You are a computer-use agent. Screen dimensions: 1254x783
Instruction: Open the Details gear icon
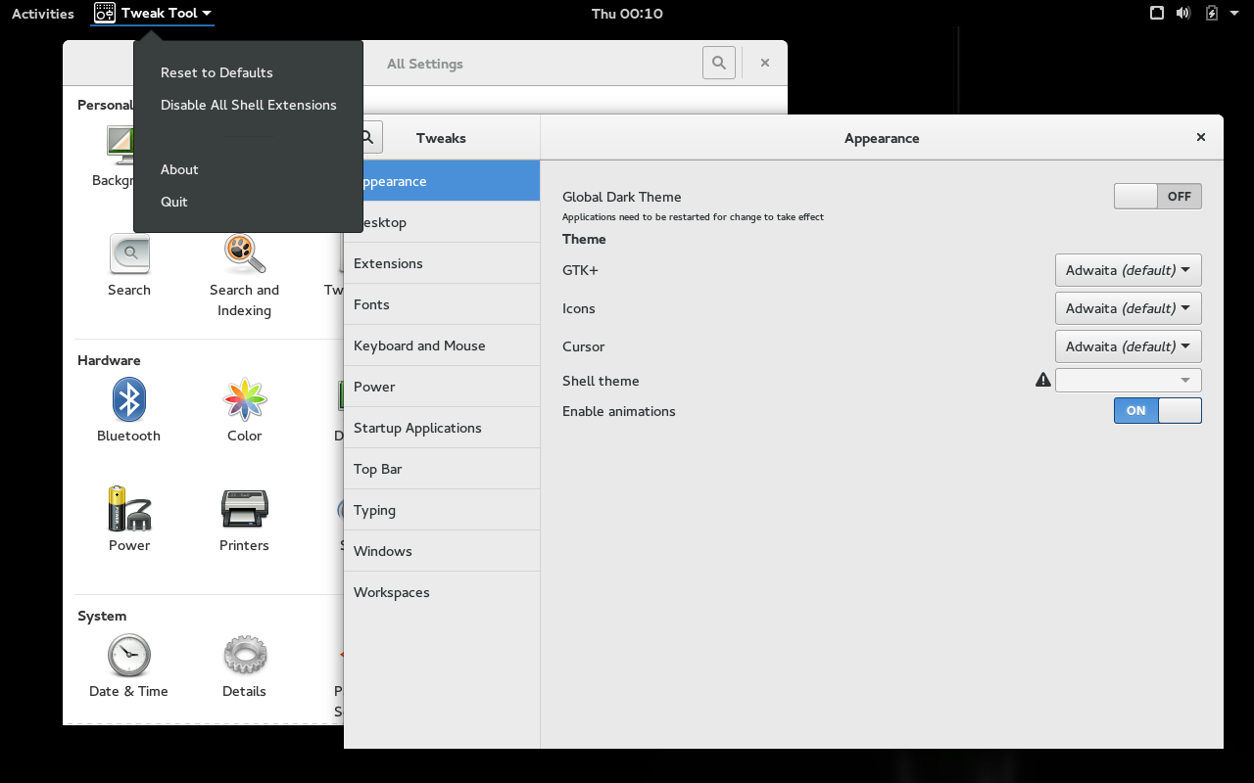pos(244,656)
